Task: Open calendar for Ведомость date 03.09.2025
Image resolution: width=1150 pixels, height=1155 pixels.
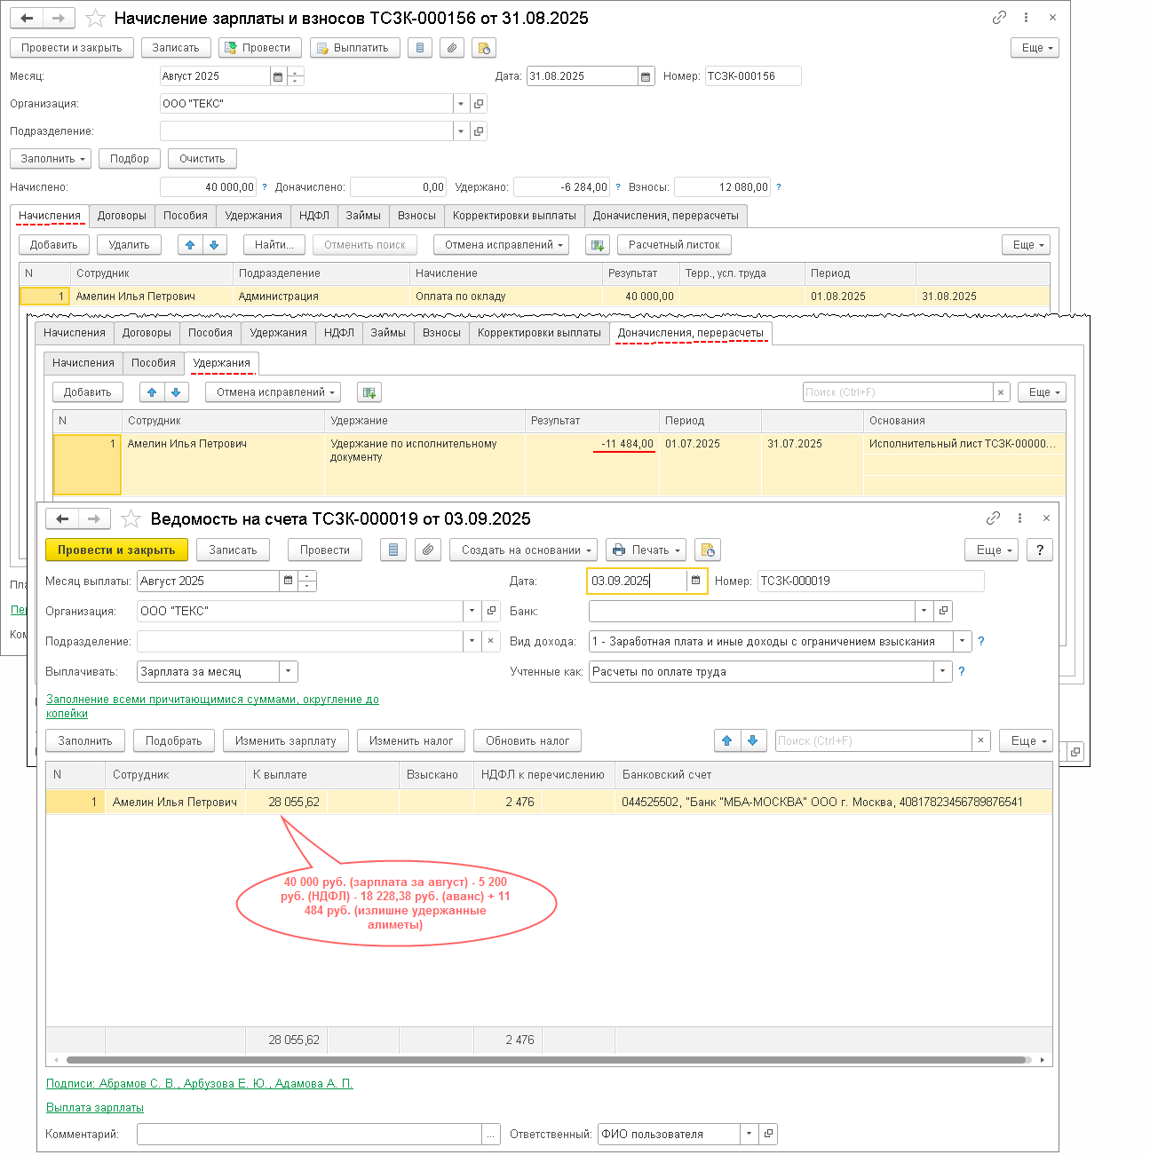Action: (695, 581)
